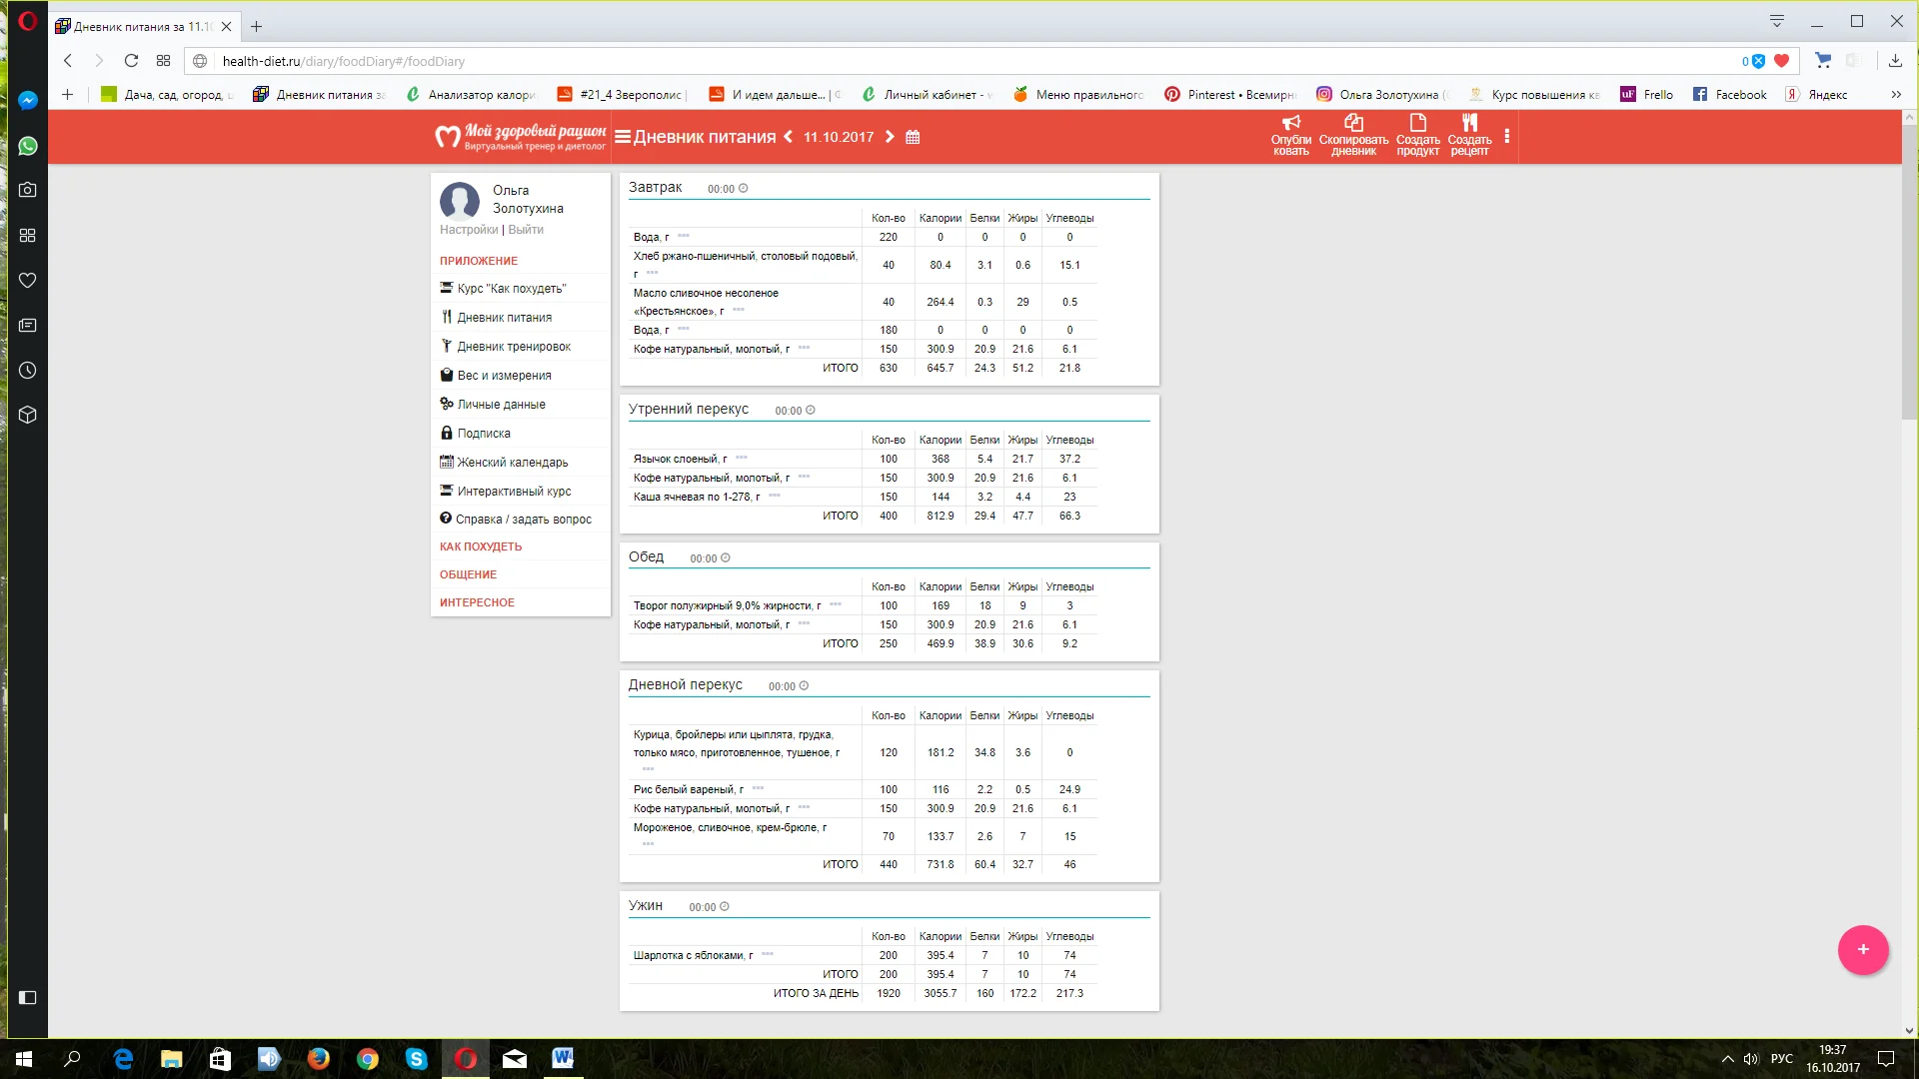This screenshot has height=1079, width=1919.
Task: Expand the ОБЩЕНИЕ sidebar section
Action: click(468, 574)
